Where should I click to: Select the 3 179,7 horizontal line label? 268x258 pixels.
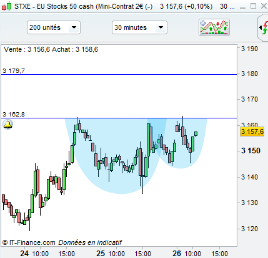[14, 71]
